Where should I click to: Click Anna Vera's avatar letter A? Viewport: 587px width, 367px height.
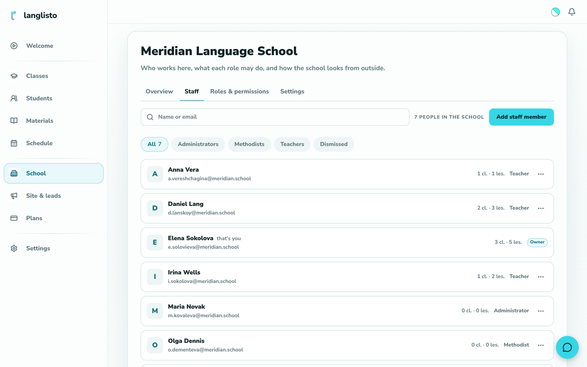[155, 174]
